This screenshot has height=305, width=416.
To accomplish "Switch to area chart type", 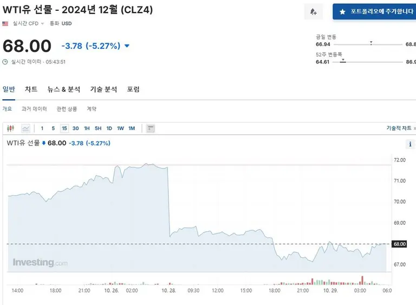I will 25,128.
